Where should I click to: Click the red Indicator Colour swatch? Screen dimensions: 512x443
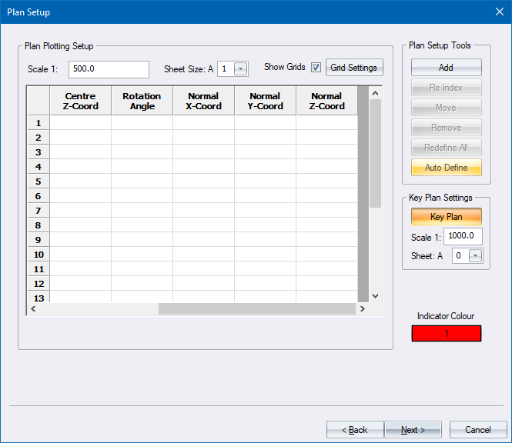[x=446, y=334]
